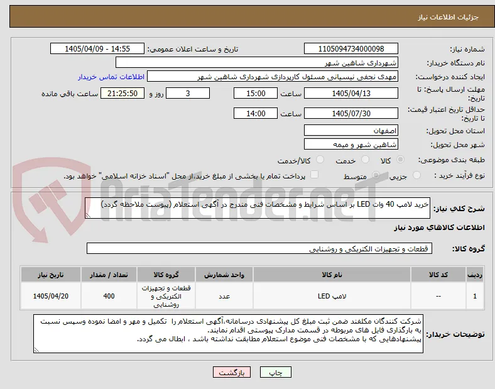
Task: Click the نام کالا column header
Action: (332, 275)
